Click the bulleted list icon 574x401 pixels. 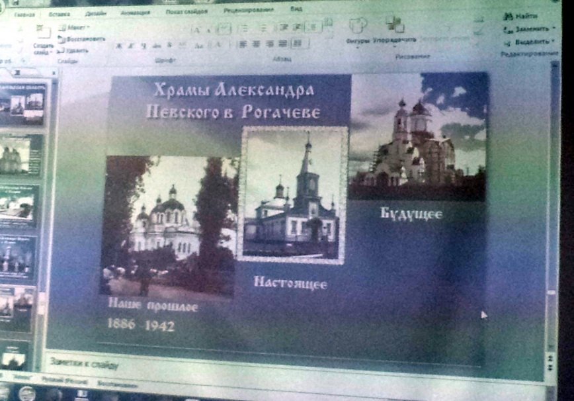[243, 28]
